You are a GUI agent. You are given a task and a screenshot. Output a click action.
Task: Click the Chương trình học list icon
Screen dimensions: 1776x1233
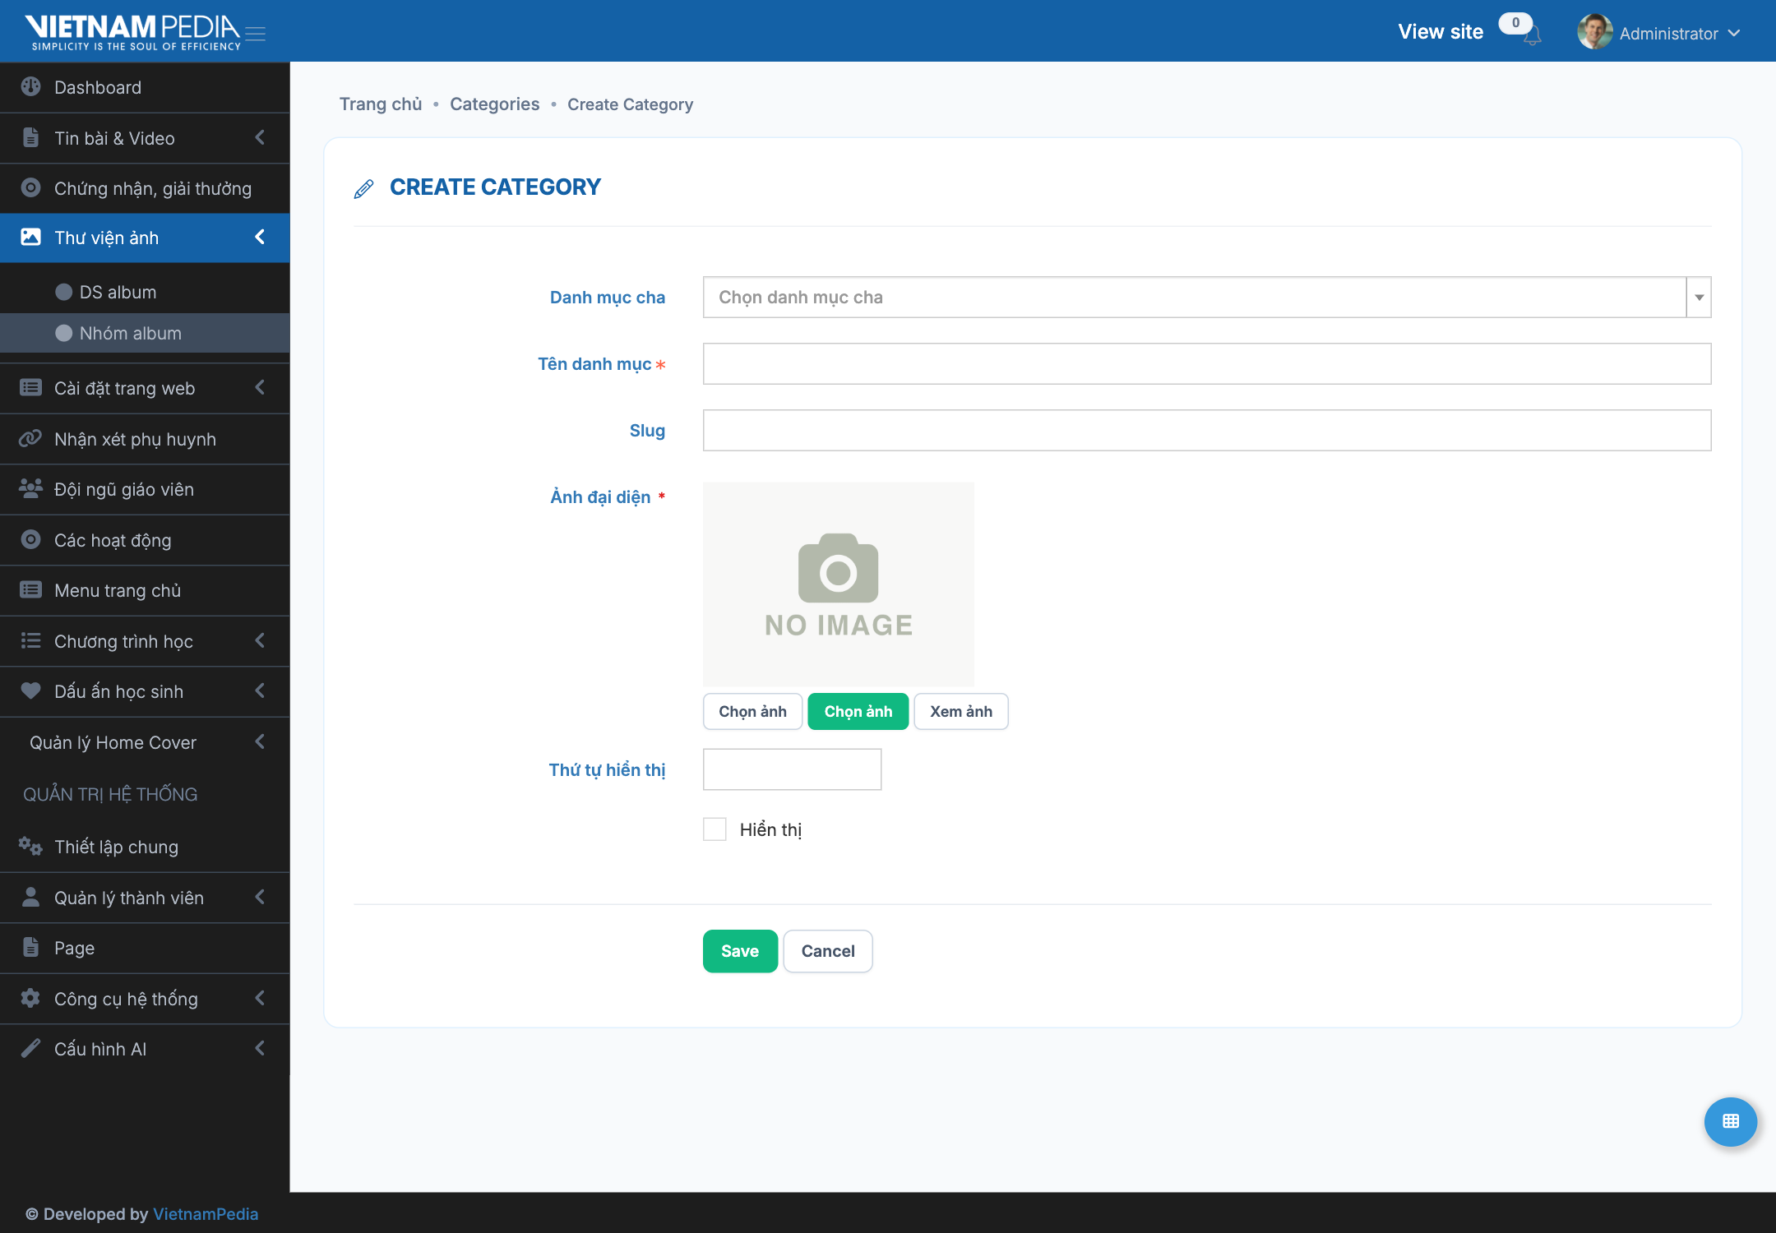pos(30,640)
